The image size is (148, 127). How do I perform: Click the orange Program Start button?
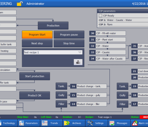[x=37, y=35]
